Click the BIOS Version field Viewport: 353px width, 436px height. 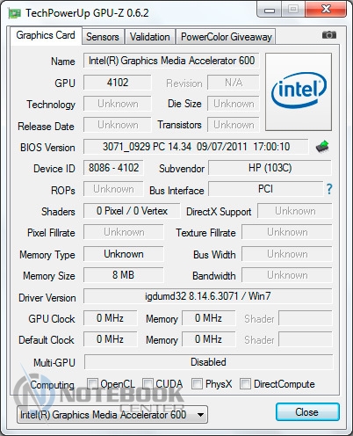tap(196, 147)
